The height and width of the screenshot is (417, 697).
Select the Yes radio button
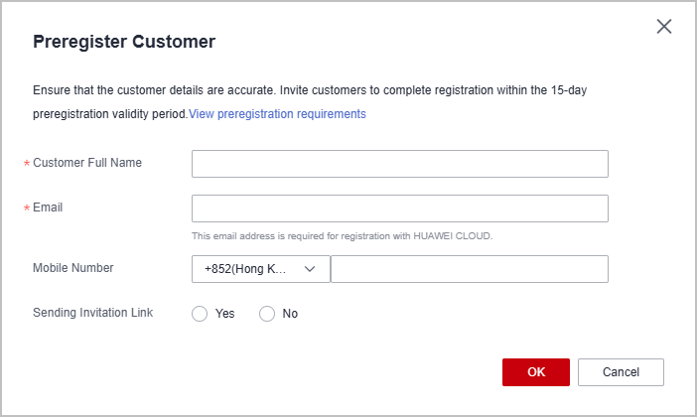[x=200, y=314]
